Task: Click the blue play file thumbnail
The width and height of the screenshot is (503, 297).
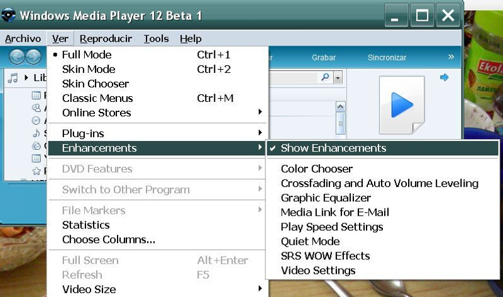Action: 401,104
